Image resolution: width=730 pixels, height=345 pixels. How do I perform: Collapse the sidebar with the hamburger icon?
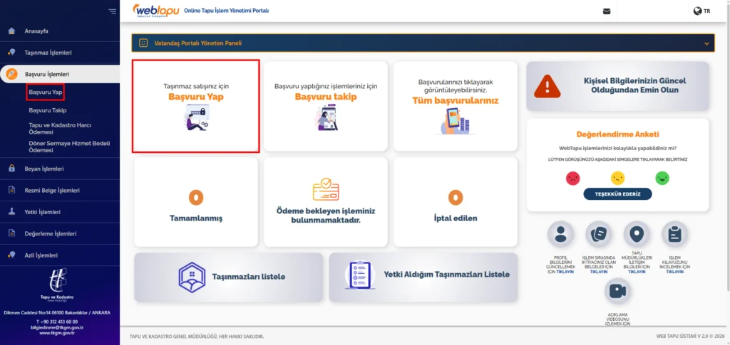(x=112, y=11)
